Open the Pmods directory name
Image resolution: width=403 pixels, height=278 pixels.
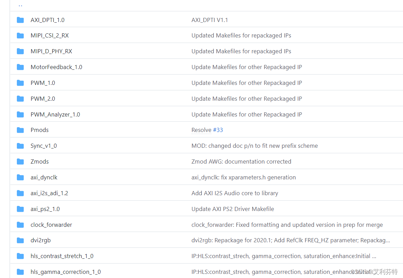[40, 130]
